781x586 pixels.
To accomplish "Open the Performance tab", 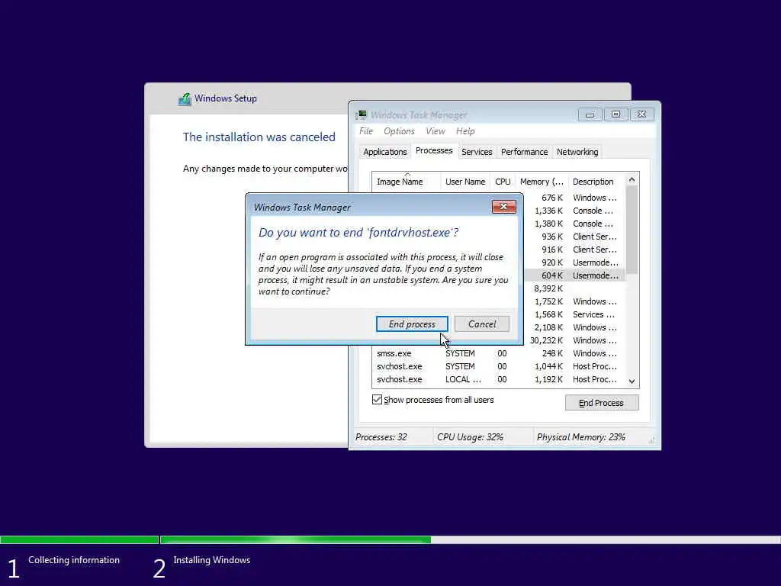I will click(x=524, y=152).
